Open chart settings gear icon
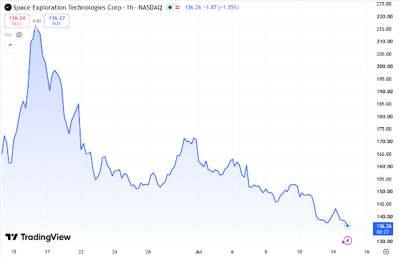Screen dimensions: 399x257 386,252
